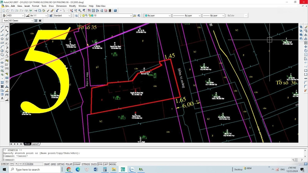
Task: Toggle OSNAP in status bar
Action: (77, 164)
